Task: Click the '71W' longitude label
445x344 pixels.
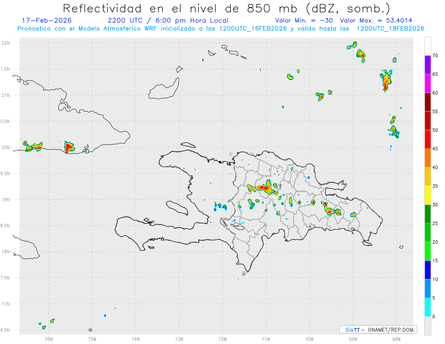Action: point(266,339)
